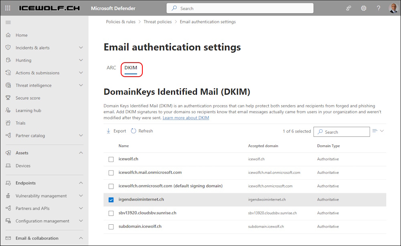Viewport: 401px width, 246px height.
Task: Check the sbv13920.cloudsbv.sunrise.ch checkbox
Action: pyautogui.click(x=111, y=213)
